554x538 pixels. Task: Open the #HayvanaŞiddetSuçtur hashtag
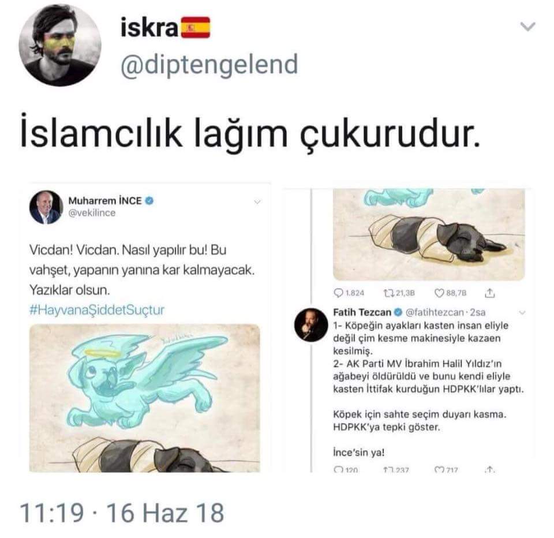[97, 310]
